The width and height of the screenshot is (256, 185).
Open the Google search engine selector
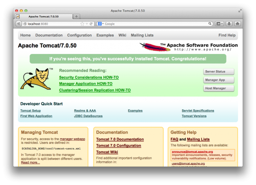point(101,24)
